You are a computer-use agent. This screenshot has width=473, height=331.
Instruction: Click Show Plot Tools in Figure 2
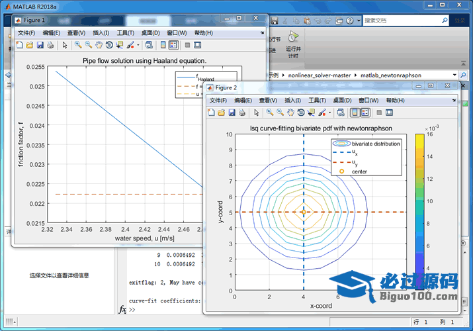click(389, 113)
